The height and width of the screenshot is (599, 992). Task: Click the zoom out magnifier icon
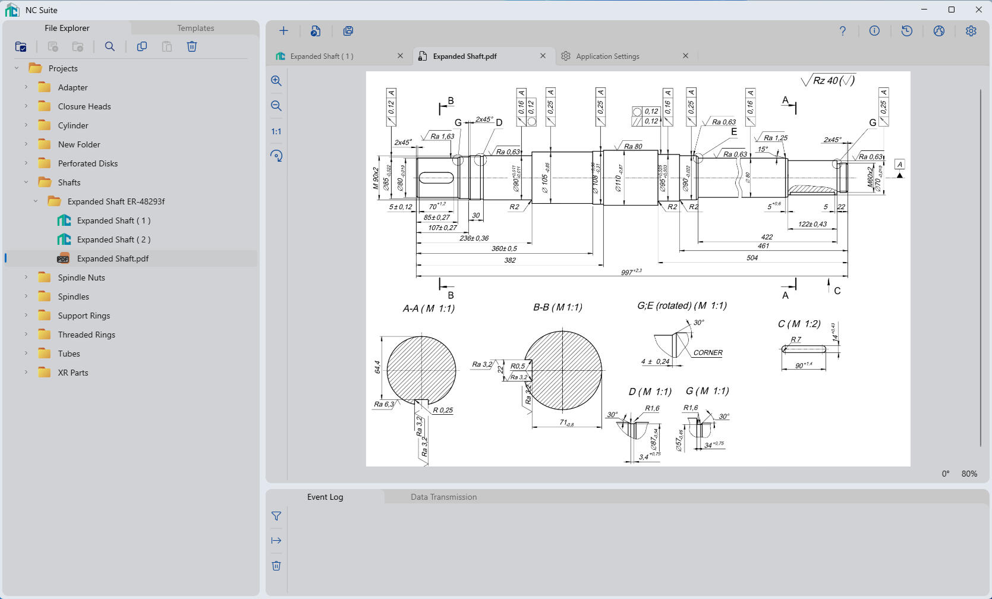coord(276,106)
